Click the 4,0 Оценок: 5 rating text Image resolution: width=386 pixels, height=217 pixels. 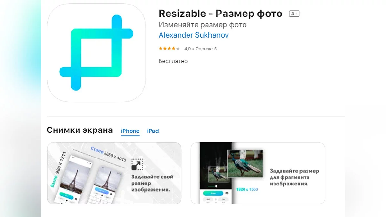click(200, 49)
